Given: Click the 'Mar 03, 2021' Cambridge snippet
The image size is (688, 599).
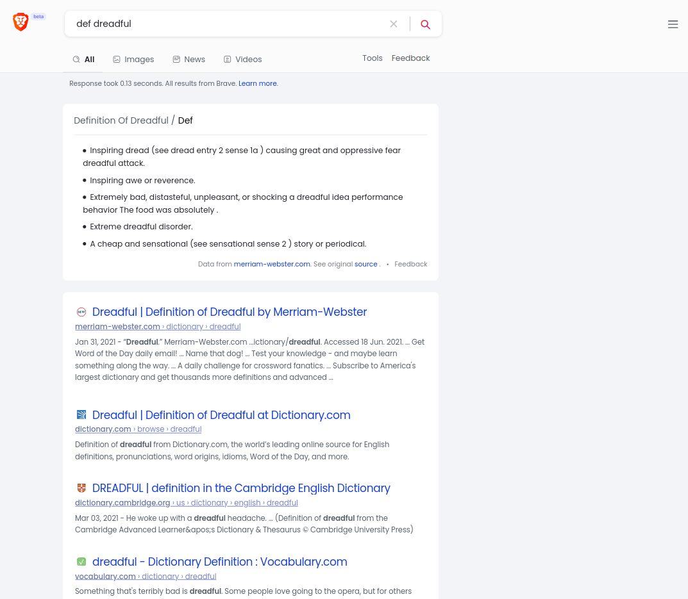Looking at the screenshot, I should [244, 524].
